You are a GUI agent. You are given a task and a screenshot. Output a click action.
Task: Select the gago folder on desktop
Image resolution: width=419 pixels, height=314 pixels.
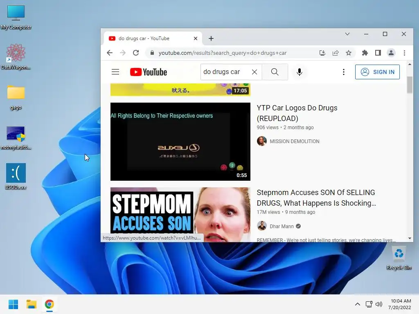[16, 97]
